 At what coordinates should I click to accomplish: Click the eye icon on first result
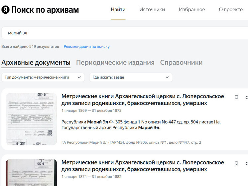tap(246, 97)
